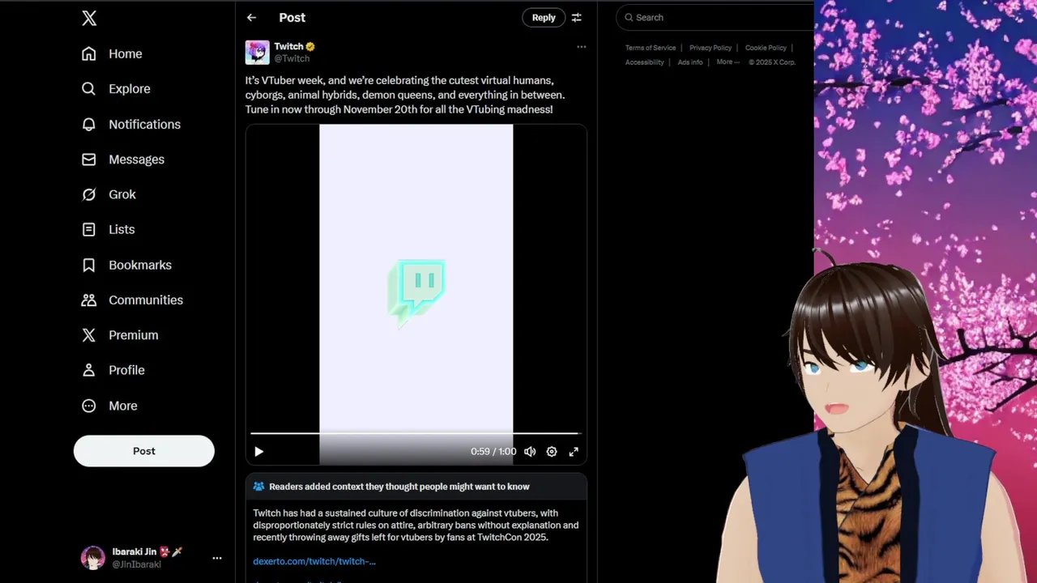Click the Twitch display name
This screenshot has width=1037, height=583.
[x=288, y=47]
